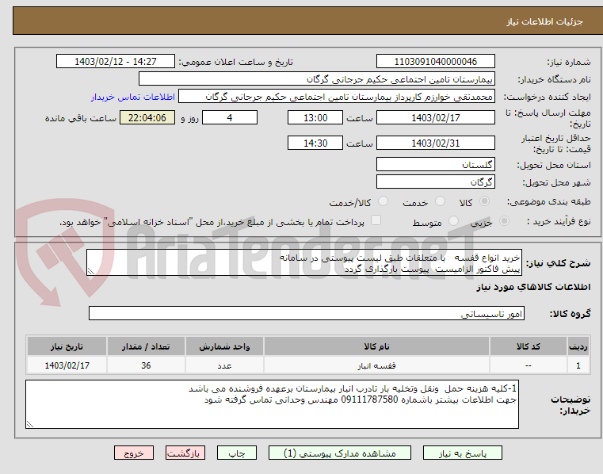Click the 13:00 hour field
The height and width of the screenshot is (474, 603).
pyautogui.click(x=315, y=117)
